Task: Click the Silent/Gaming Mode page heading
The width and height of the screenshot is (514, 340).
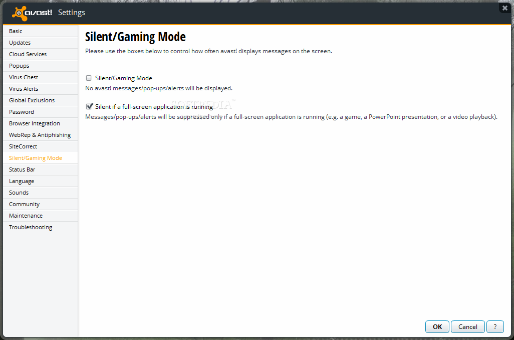Action: click(x=135, y=37)
